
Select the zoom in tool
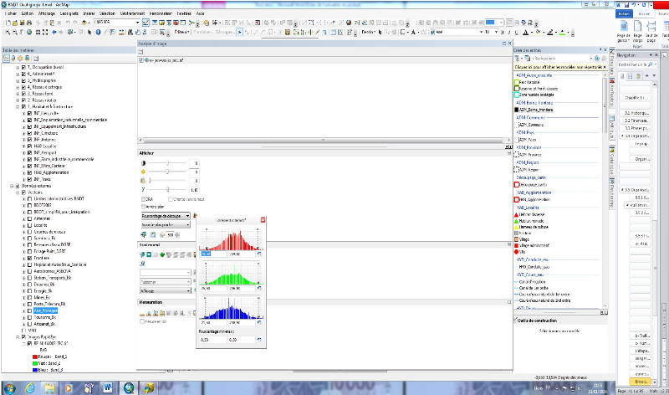pyautogui.click(x=7, y=32)
